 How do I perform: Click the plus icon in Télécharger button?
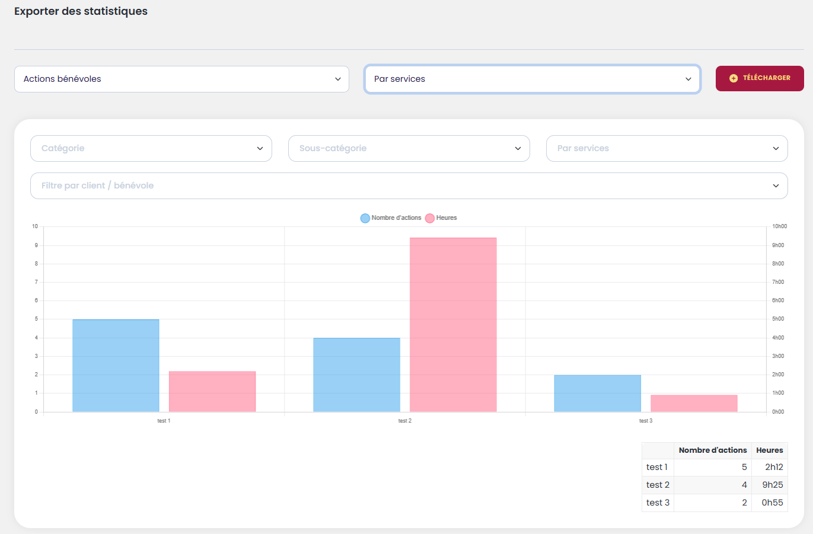tap(734, 78)
